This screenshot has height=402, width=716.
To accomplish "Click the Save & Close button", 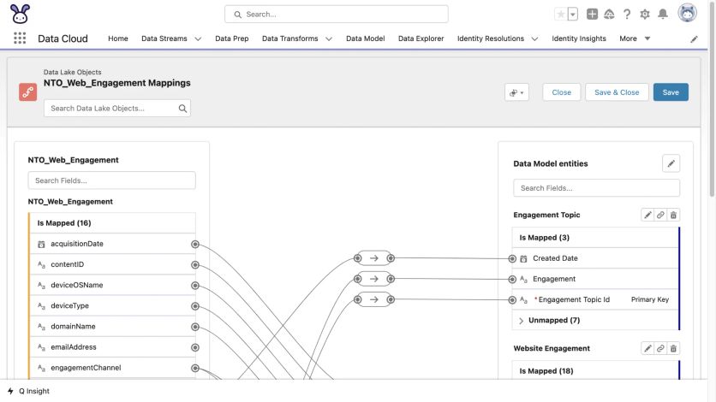I will click(617, 92).
